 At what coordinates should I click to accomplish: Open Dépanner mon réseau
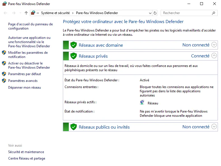point(25,88)
